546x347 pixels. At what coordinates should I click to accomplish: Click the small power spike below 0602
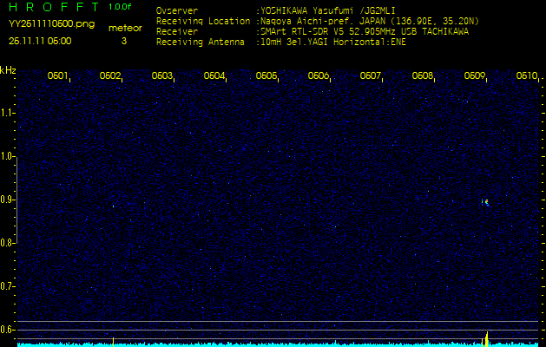(x=113, y=340)
